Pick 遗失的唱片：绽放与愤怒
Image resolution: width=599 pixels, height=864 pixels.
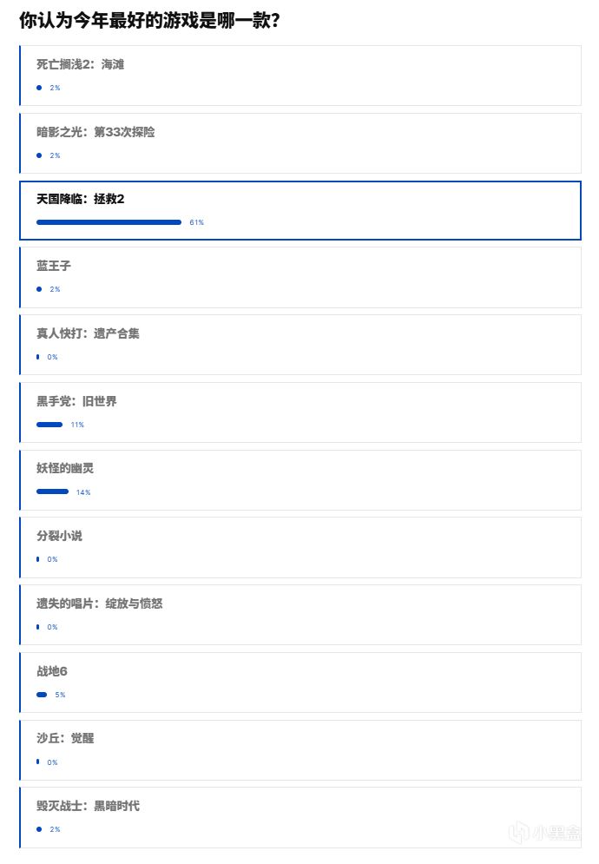click(299, 615)
